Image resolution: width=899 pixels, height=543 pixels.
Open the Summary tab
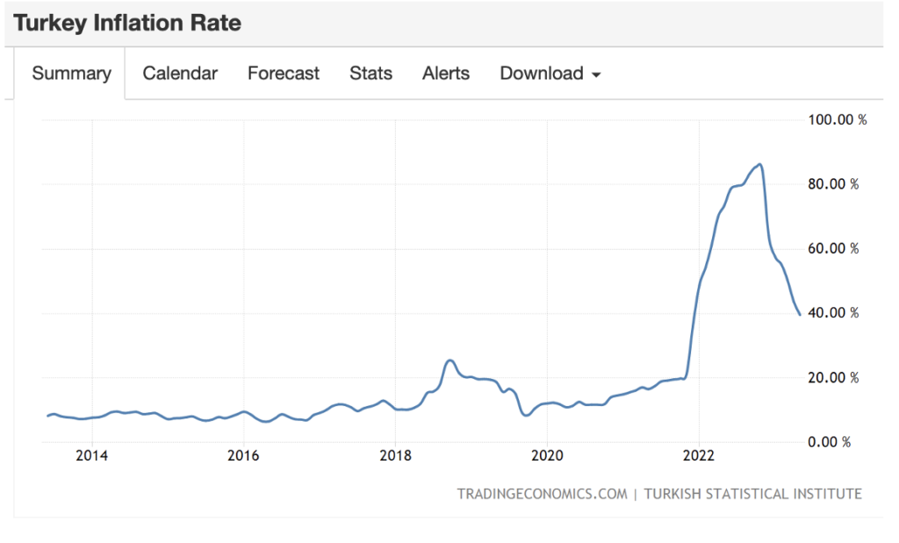71,74
